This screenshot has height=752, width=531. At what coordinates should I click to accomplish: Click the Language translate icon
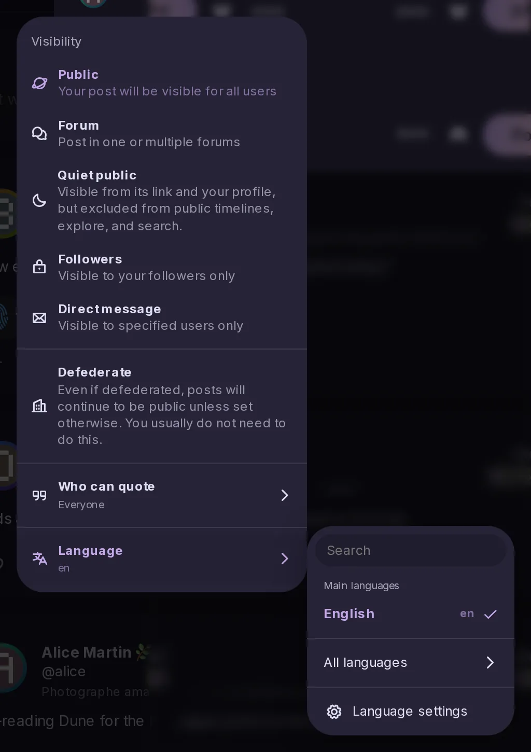(39, 559)
